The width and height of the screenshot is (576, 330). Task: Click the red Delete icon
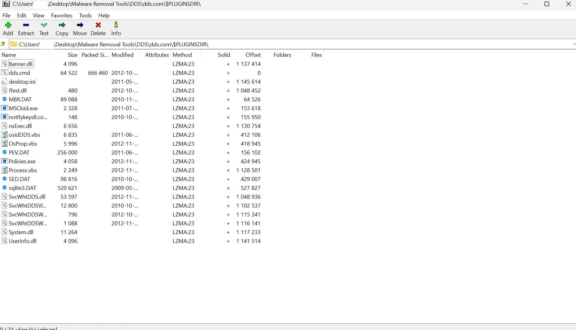[x=98, y=25]
